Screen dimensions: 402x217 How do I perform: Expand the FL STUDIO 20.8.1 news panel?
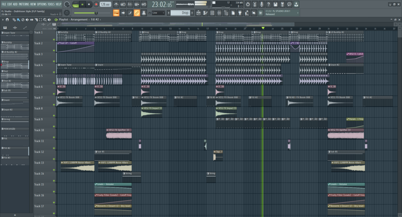point(298,13)
